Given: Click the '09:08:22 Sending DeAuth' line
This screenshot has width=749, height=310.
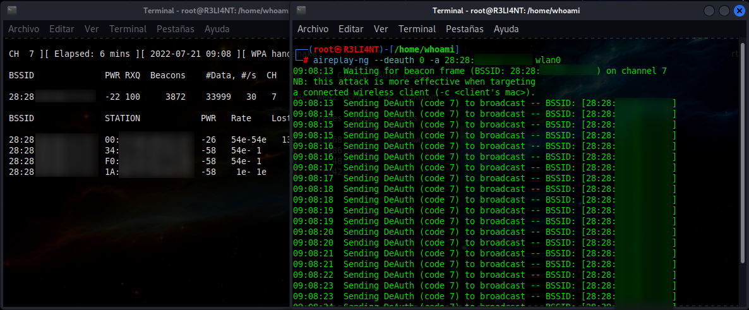Looking at the screenshot, I should [485, 275].
